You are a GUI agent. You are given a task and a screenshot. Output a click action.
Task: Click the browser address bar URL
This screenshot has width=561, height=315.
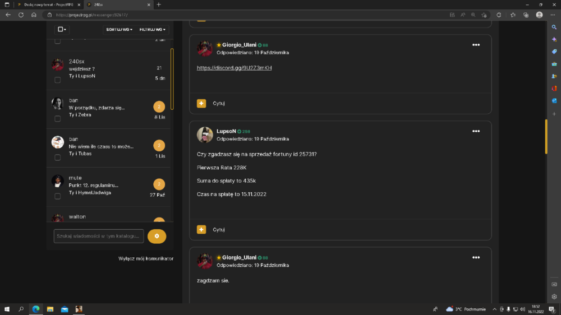(92, 15)
